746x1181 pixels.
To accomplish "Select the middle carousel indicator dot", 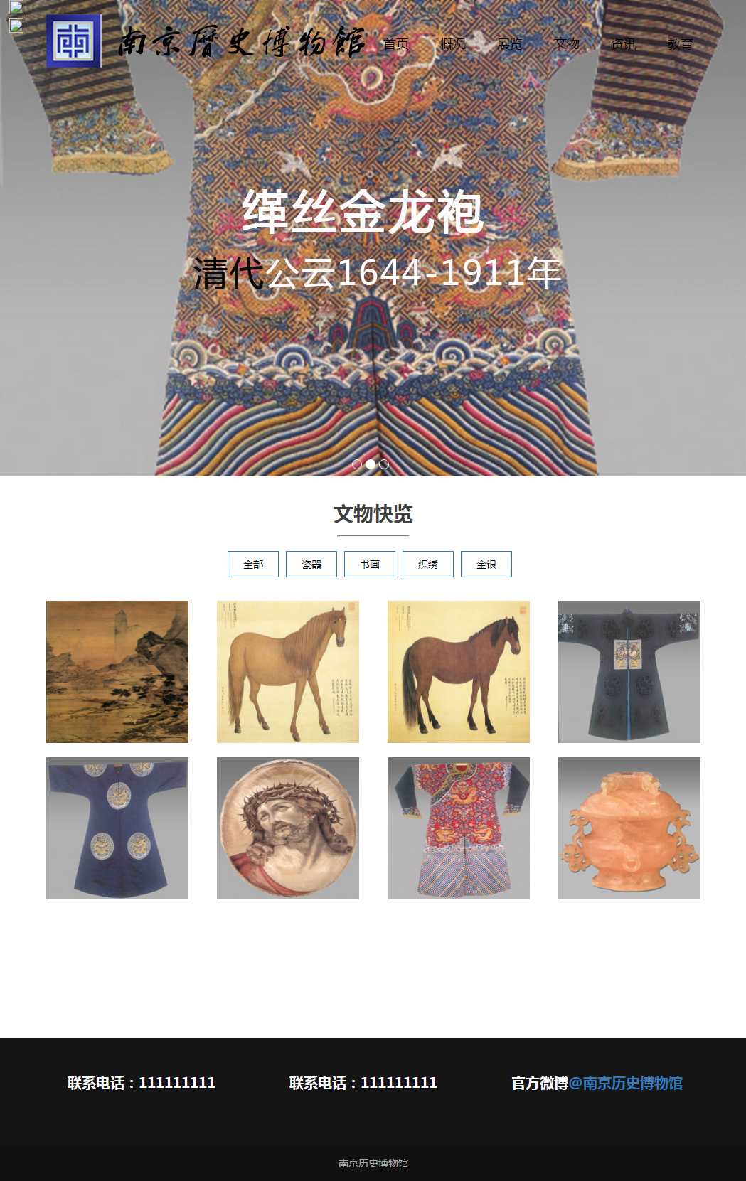I will 371,464.
